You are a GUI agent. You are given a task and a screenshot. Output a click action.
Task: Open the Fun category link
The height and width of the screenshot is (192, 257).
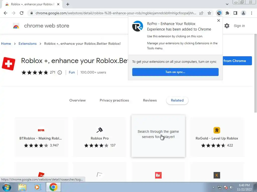tap(72, 72)
